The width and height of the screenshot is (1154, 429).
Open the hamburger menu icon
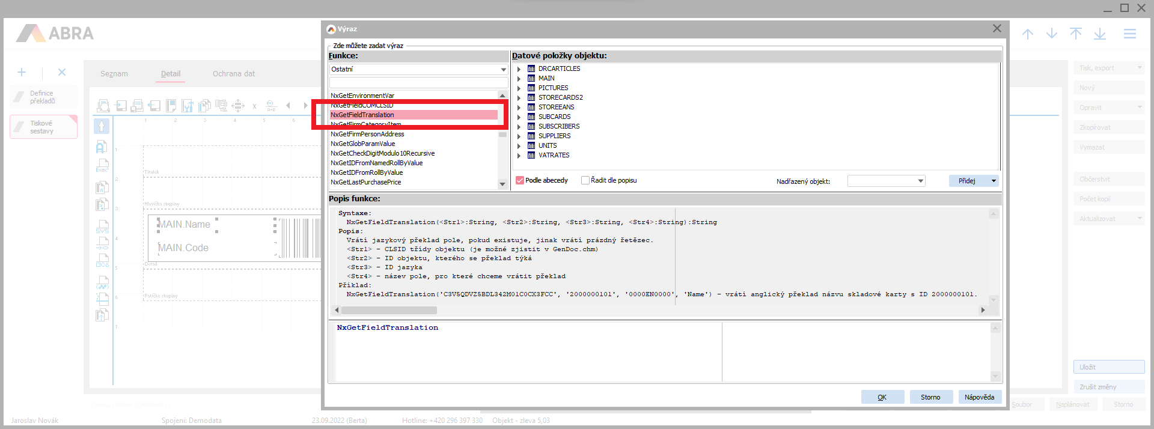pyautogui.click(x=1130, y=34)
